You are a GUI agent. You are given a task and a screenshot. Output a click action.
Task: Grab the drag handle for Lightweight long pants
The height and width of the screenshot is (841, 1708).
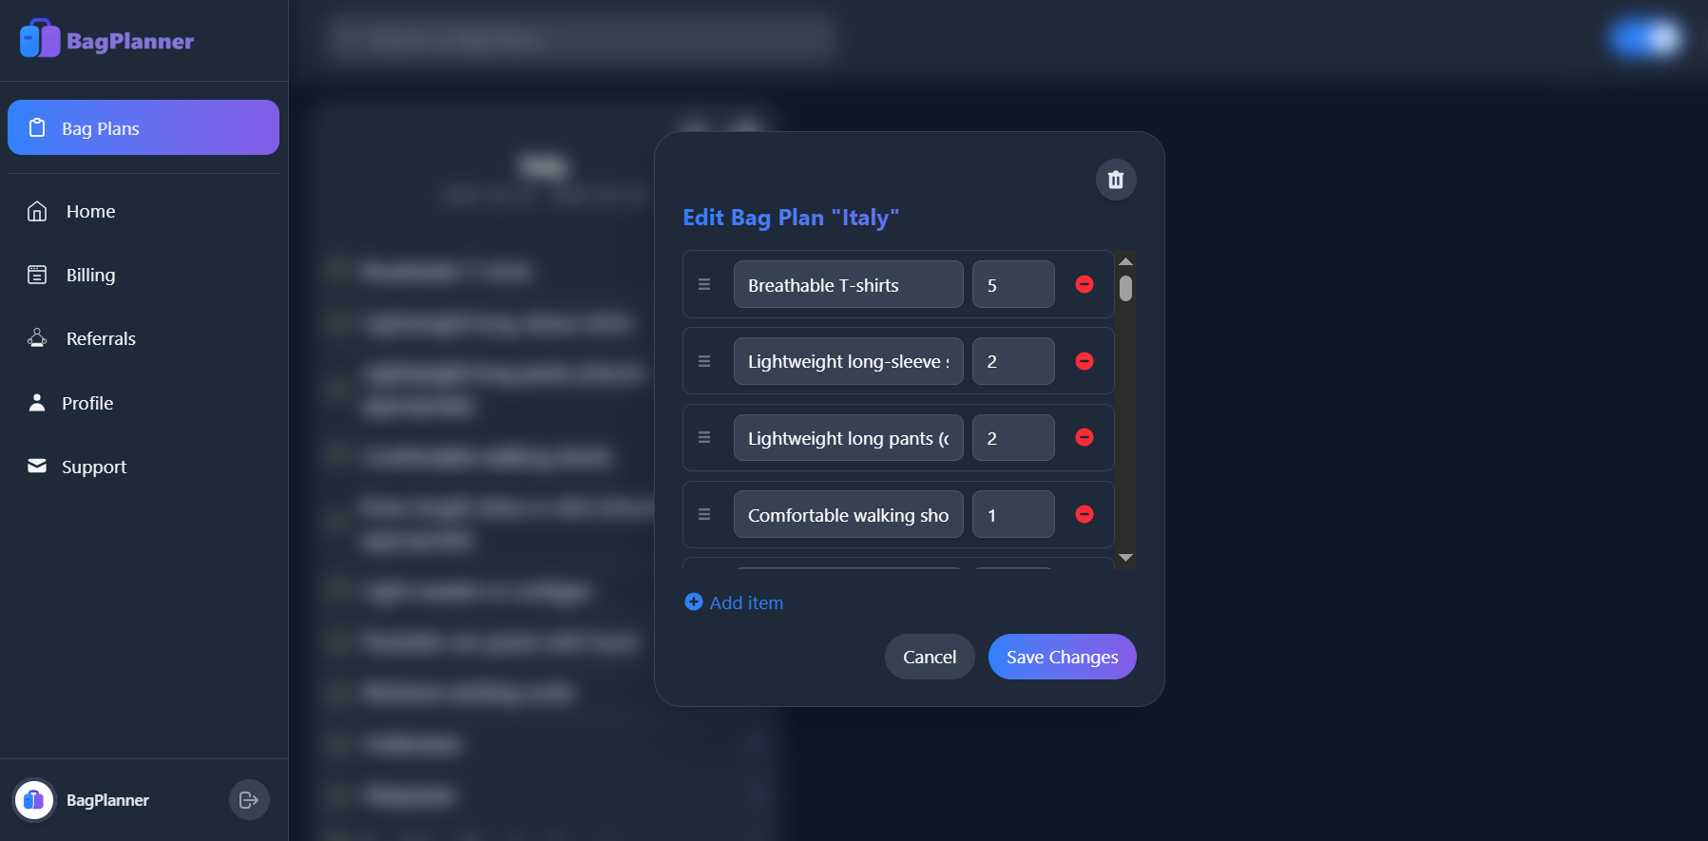point(704,437)
